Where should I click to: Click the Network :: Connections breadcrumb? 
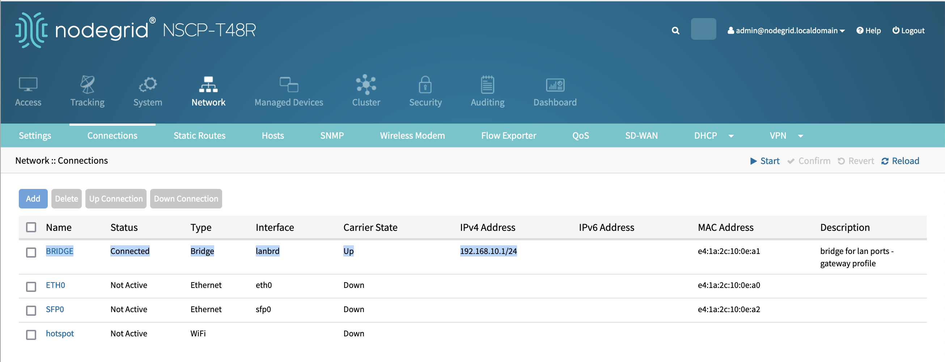pyautogui.click(x=62, y=160)
